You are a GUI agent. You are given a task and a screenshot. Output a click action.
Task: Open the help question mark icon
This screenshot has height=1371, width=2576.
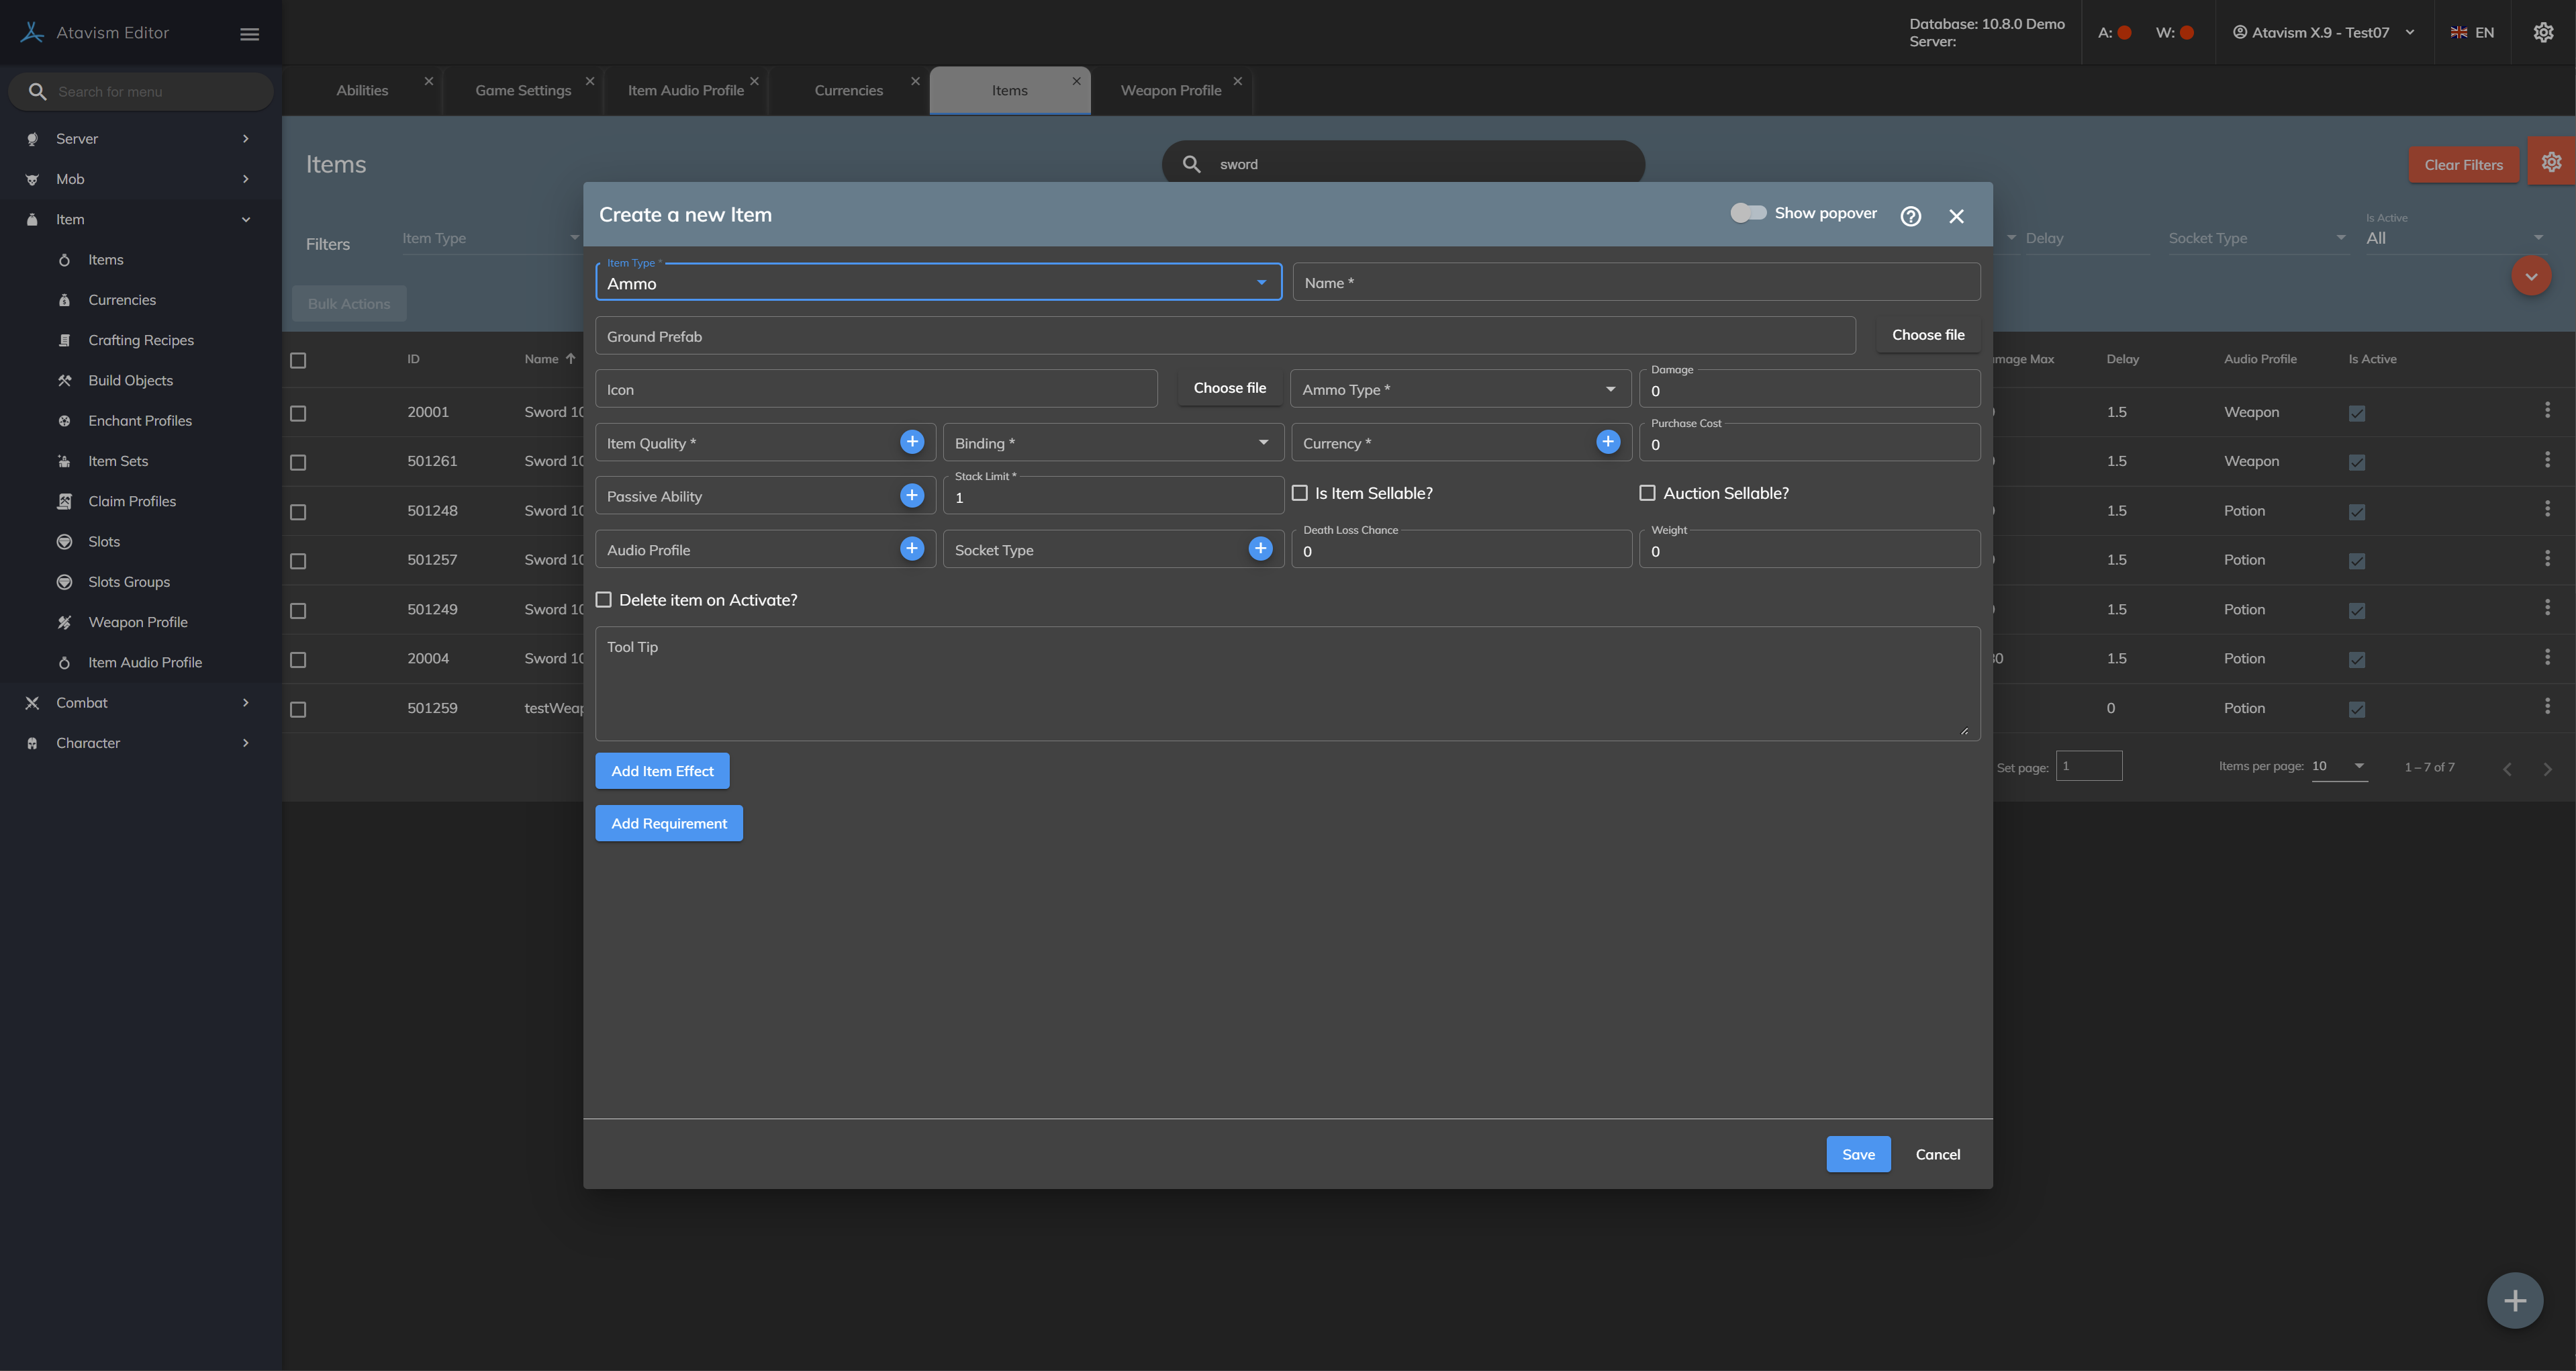click(x=1910, y=216)
